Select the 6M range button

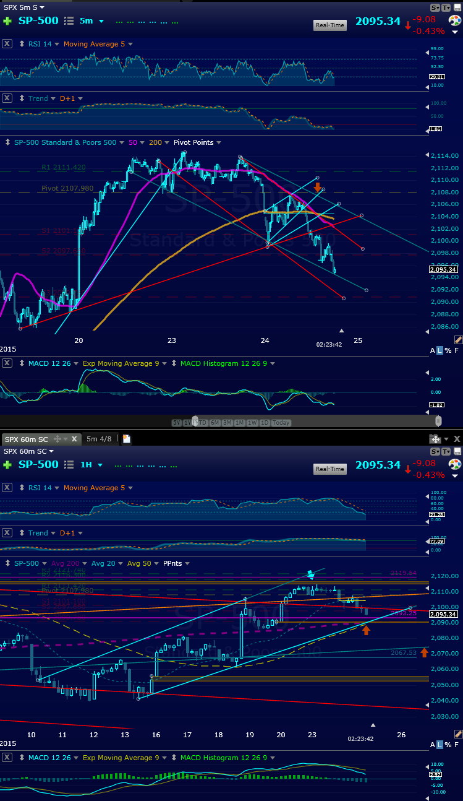coord(215,423)
